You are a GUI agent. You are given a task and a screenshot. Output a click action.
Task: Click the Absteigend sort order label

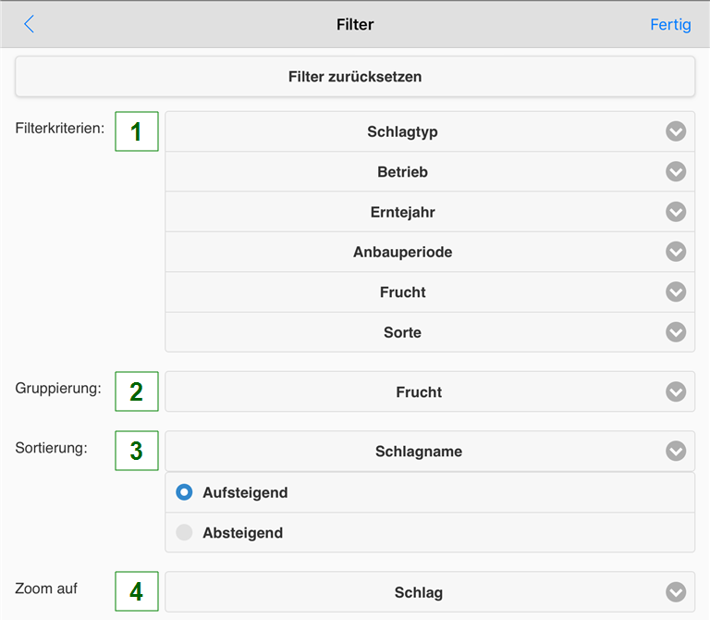[243, 533]
